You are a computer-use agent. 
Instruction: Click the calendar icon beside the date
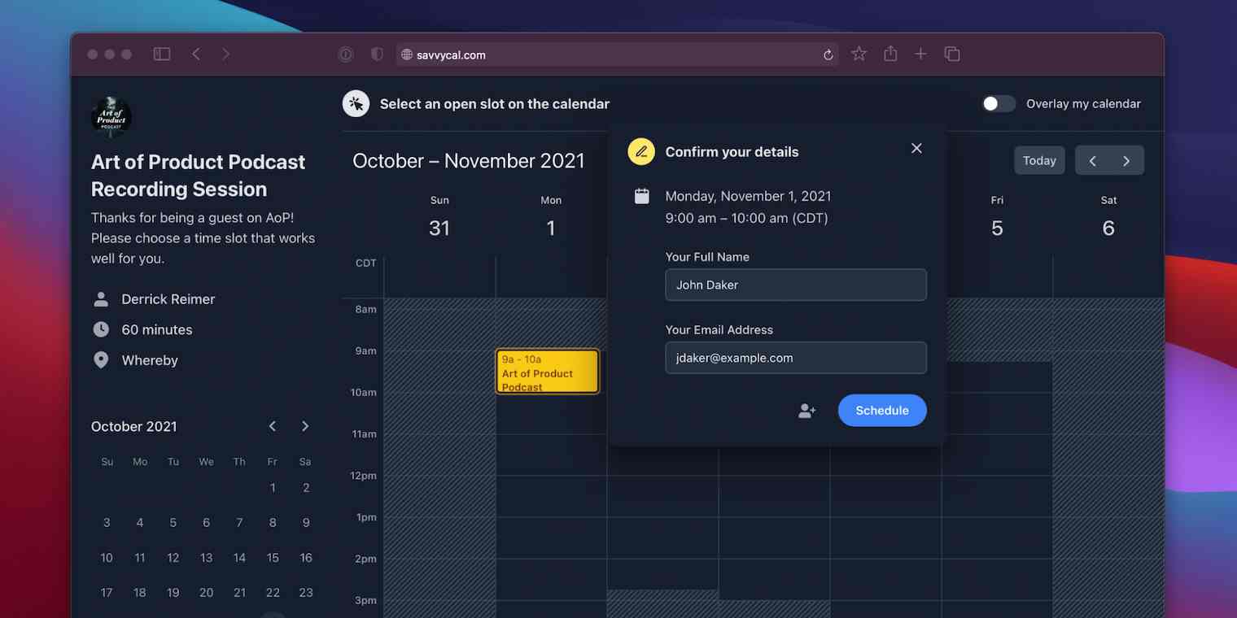(641, 195)
